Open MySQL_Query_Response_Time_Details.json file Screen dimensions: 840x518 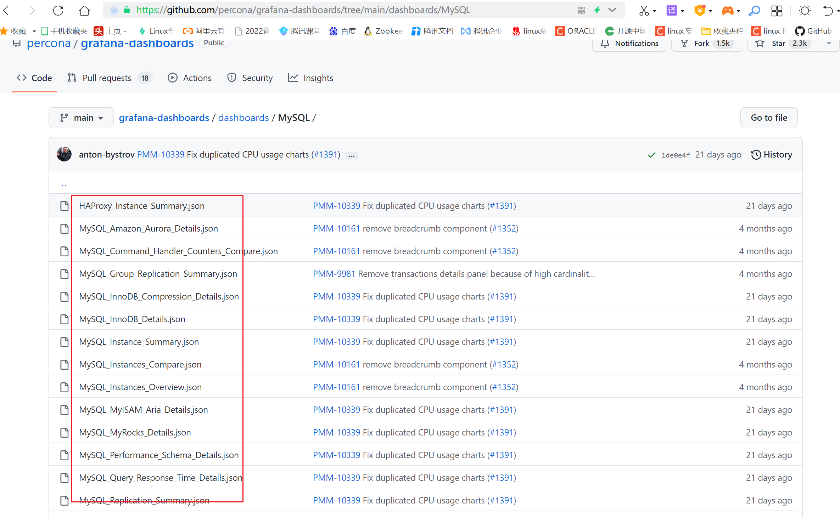point(161,478)
